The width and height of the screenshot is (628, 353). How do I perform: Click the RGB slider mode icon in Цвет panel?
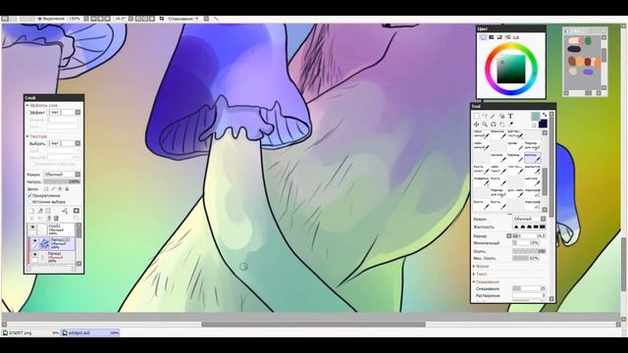491,37
